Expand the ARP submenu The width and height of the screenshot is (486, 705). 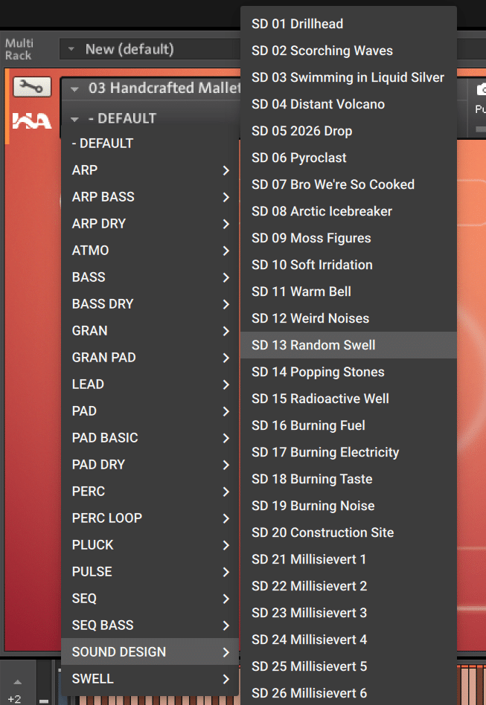[x=150, y=170]
